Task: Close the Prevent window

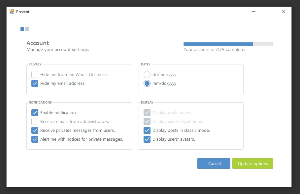Action: (x=284, y=12)
